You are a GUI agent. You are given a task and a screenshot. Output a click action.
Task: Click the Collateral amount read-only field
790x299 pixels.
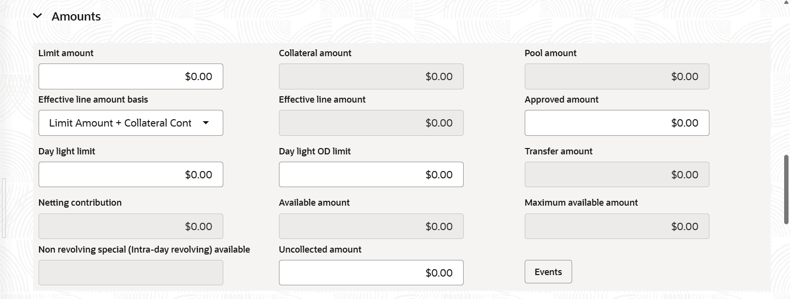371,77
